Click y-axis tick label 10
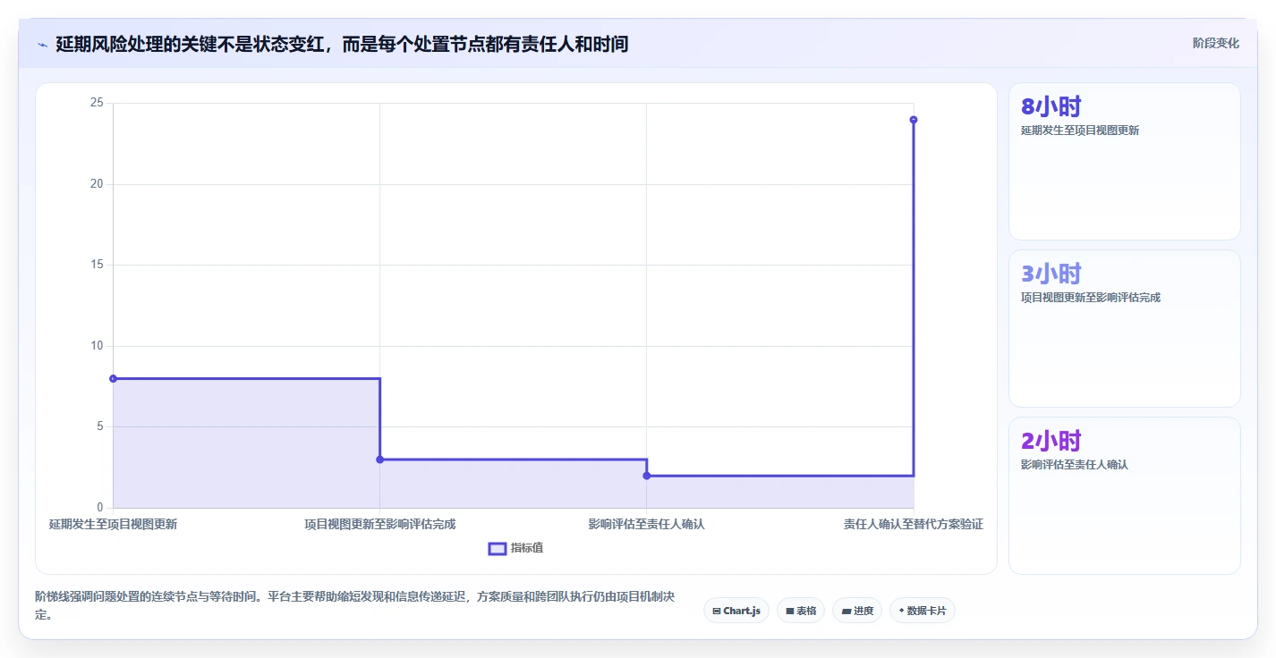The width and height of the screenshot is (1276, 658). point(97,346)
